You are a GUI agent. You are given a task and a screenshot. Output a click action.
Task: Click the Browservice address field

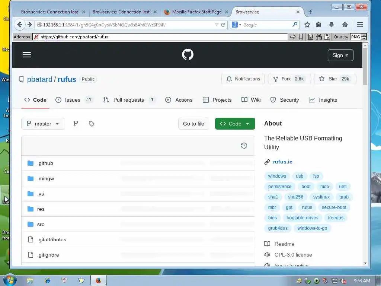tap(160, 37)
